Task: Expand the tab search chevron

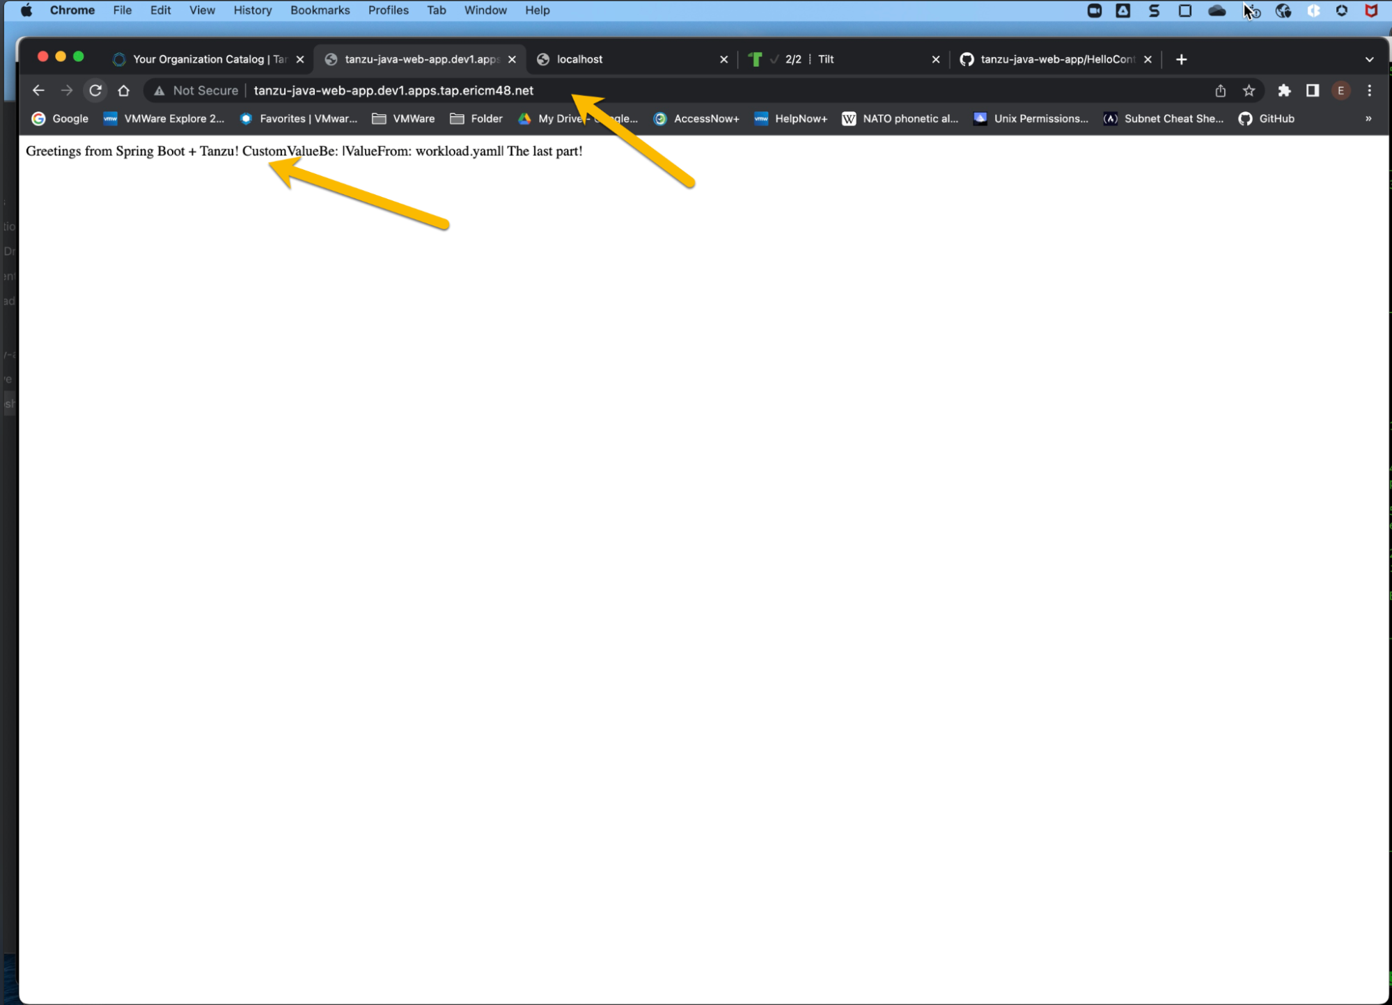Action: (1369, 59)
